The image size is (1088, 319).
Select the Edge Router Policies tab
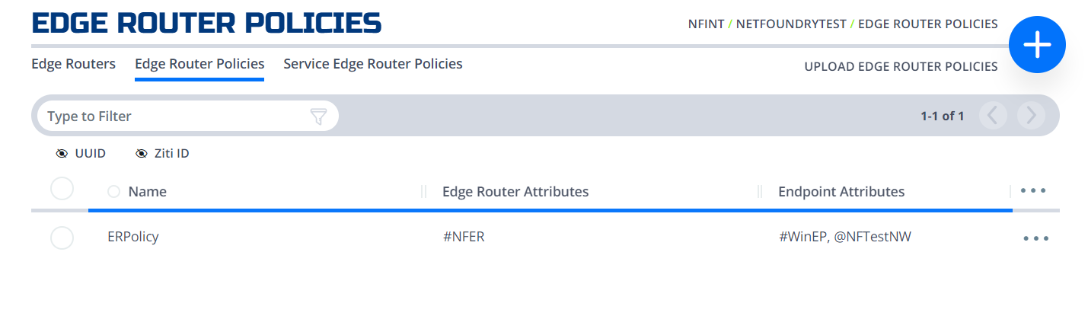199,63
